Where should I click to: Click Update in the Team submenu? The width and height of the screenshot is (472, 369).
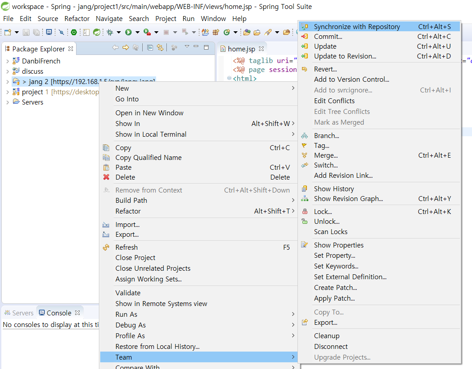pos(379,46)
